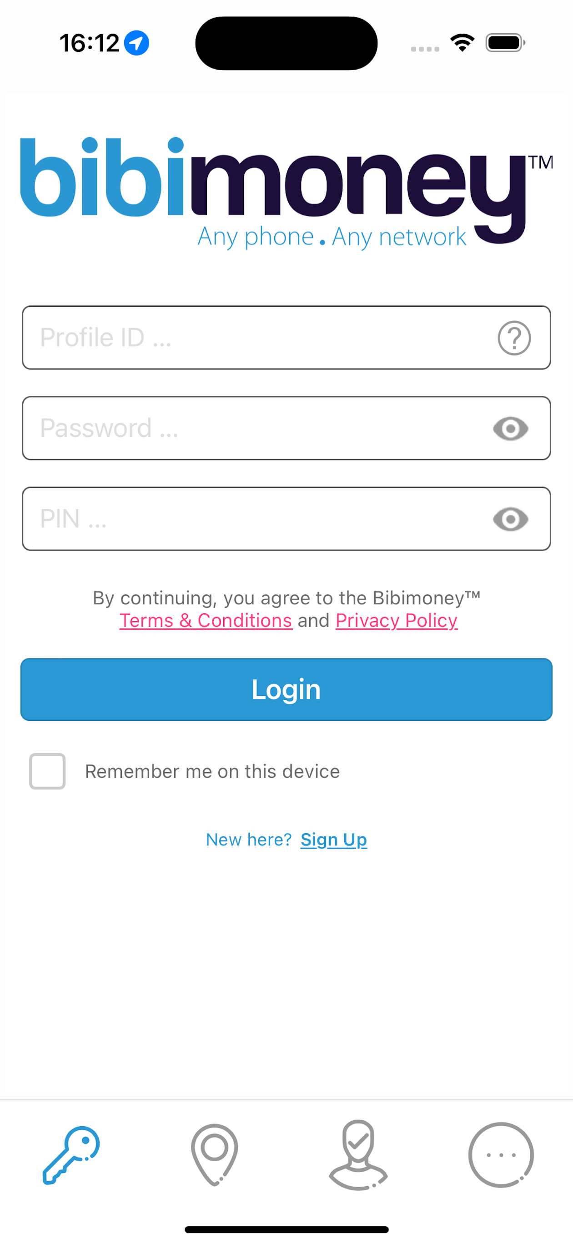
Task: Click the Password input field
Action: click(241, 428)
